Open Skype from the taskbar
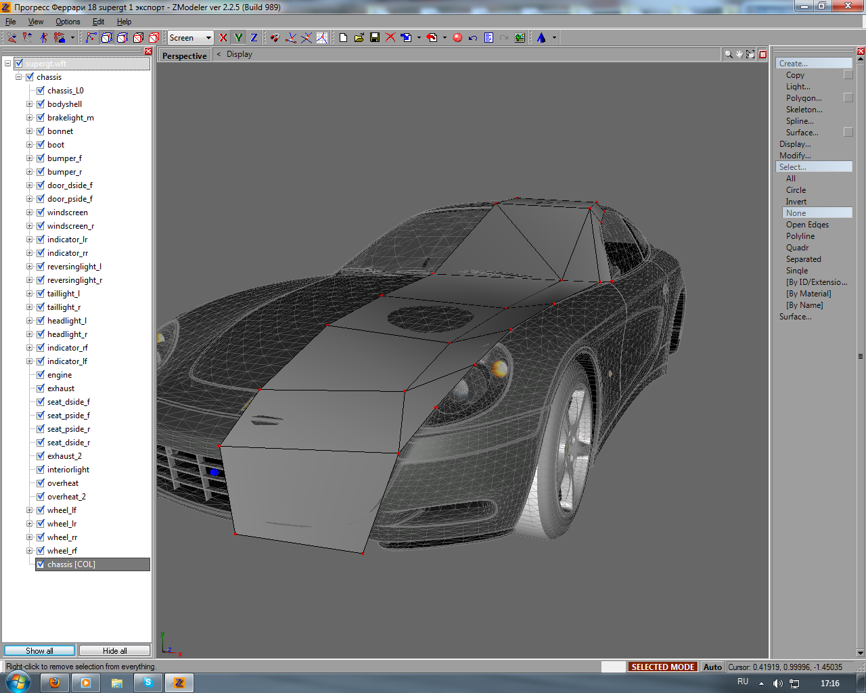 coord(148,683)
